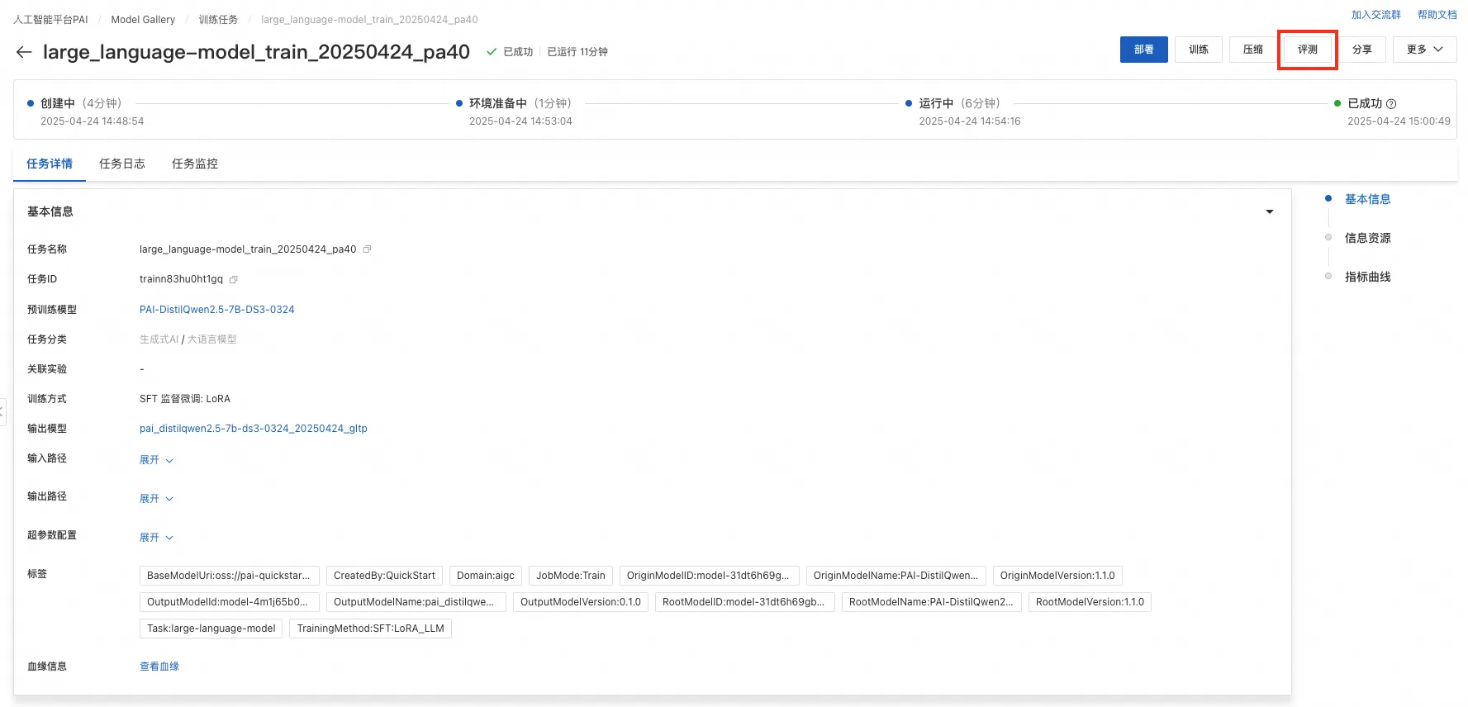Jump to 基本信息 anchor in side navigation
The height and width of the screenshot is (707, 1468).
(1367, 199)
